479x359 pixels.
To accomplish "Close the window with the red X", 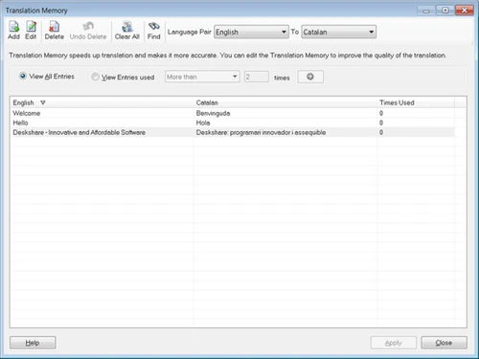I will point(465,11).
